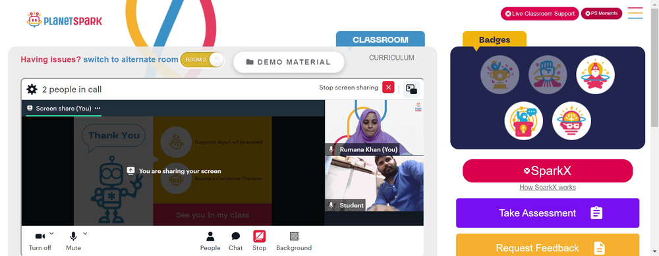
Task: Select Rumana Khan video tile
Action: 374,128
